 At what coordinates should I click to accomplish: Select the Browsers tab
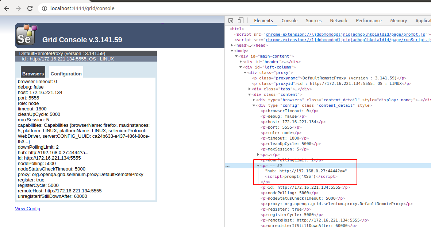(33, 73)
